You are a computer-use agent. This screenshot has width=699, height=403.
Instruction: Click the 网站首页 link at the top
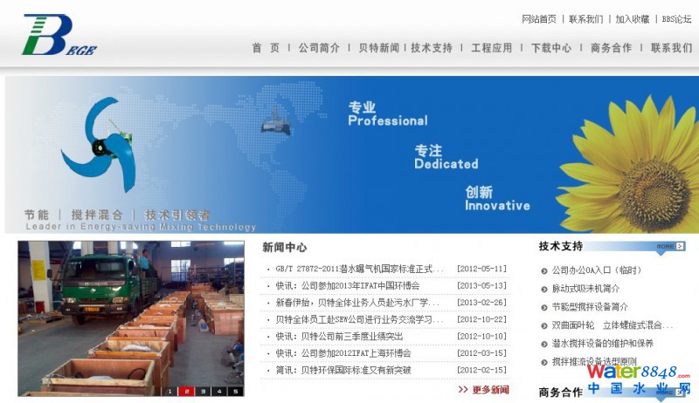coord(538,18)
